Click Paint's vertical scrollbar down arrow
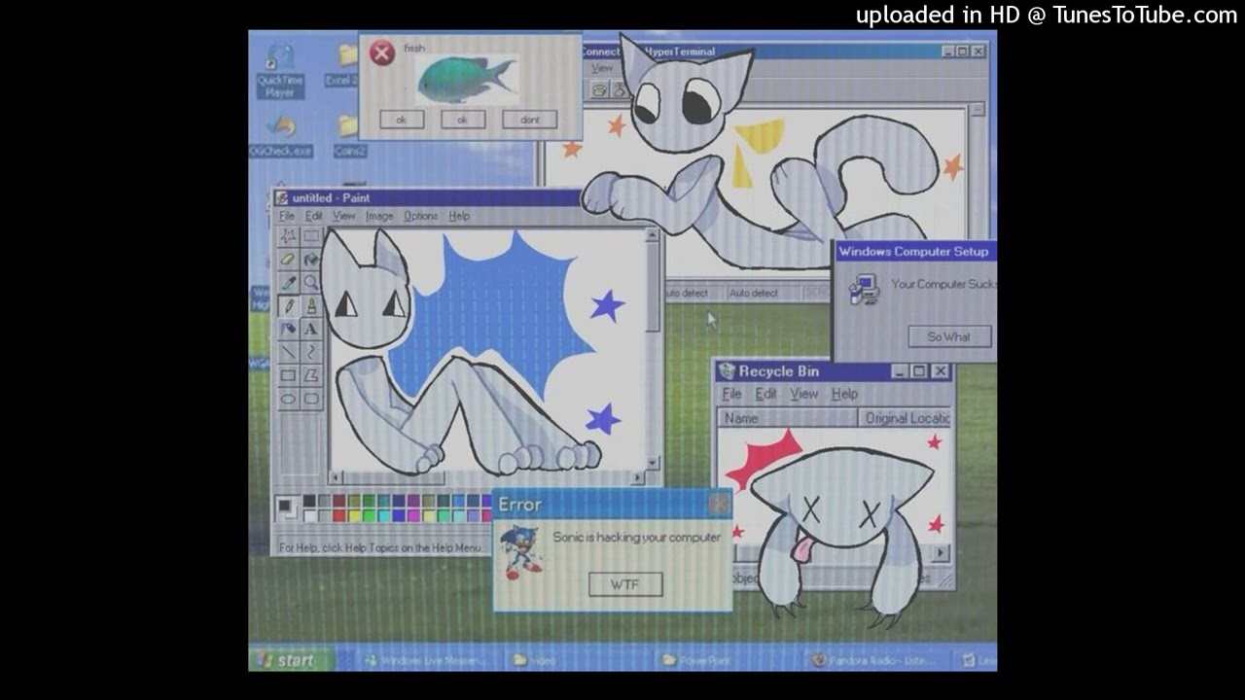Image resolution: width=1245 pixels, height=700 pixels. click(x=653, y=463)
